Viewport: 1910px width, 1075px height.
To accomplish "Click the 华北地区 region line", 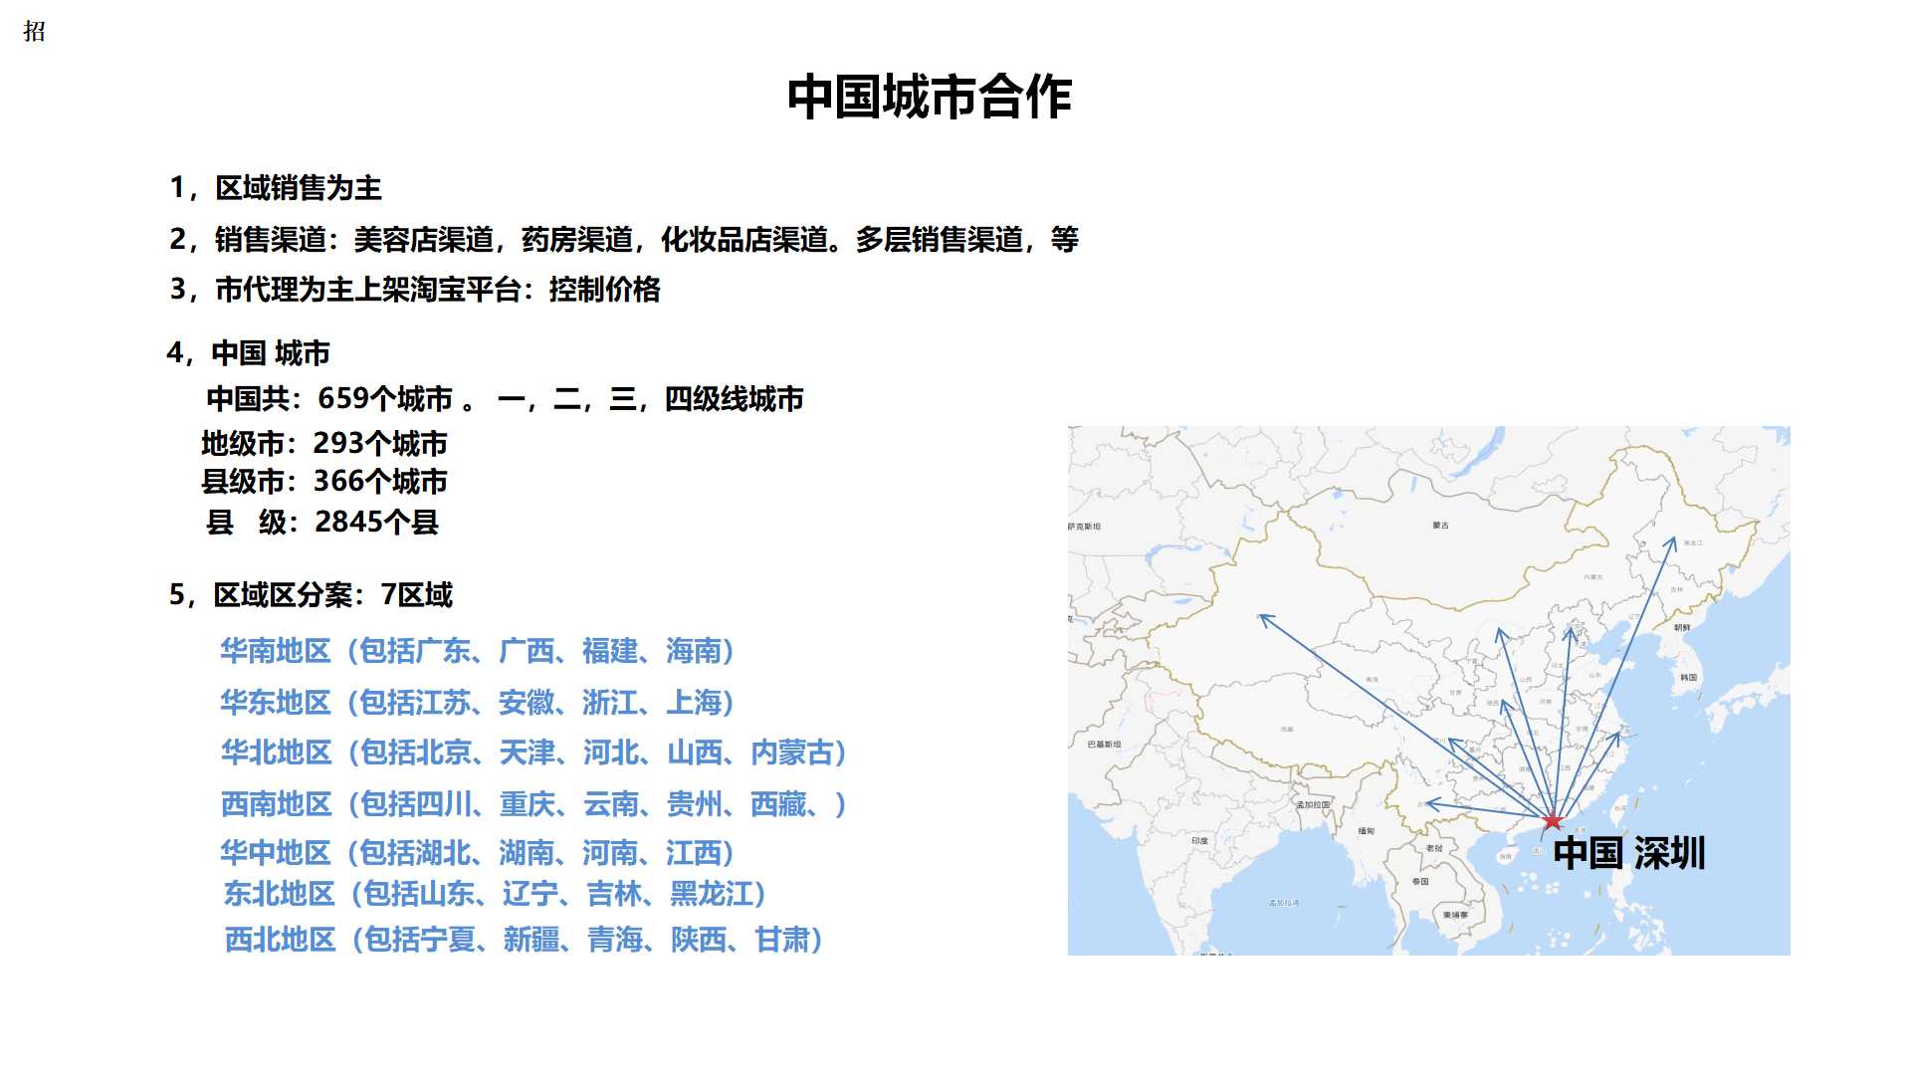I will click(x=533, y=752).
